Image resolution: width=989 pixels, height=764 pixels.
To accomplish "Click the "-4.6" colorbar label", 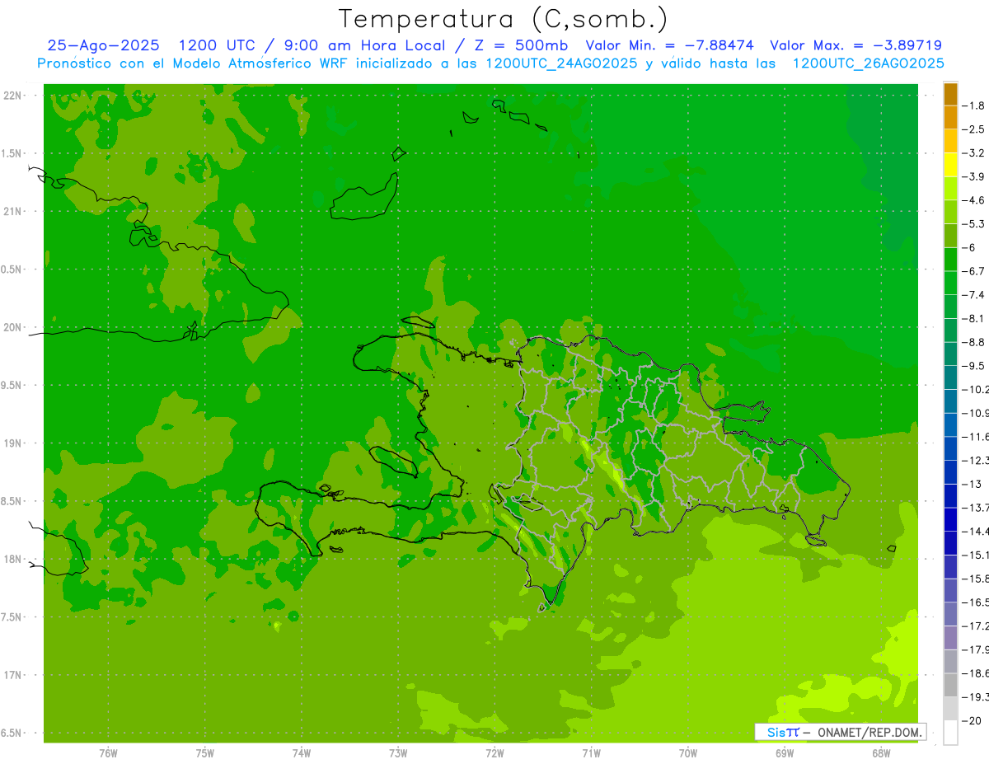I will 974,200.
